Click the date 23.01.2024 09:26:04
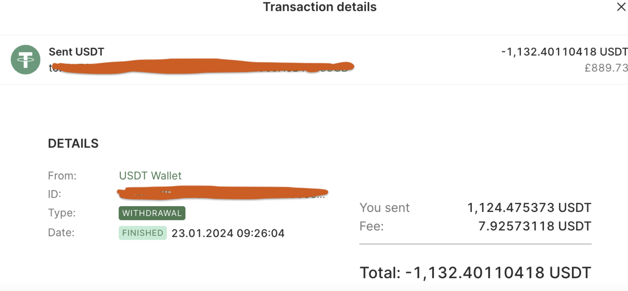 (228, 233)
